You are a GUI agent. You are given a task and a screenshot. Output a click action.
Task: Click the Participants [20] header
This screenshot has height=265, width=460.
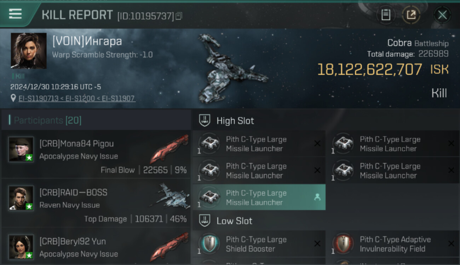pos(48,120)
